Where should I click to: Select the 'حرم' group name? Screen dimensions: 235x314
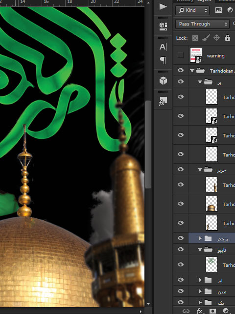point(222,170)
